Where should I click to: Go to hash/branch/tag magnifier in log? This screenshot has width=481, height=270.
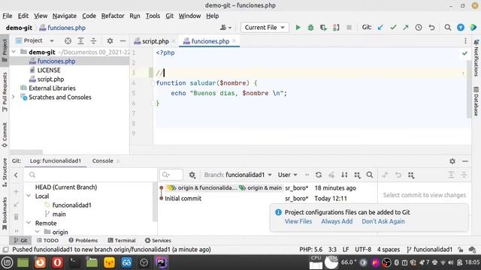point(370,175)
